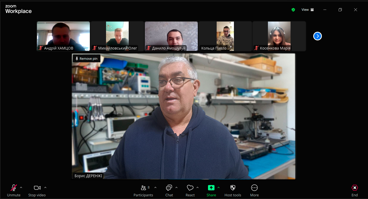The height and width of the screenshot is (199, 368).
Task: Expand chat options arrow
Action: pyautogui.click(x=176, y=187)
